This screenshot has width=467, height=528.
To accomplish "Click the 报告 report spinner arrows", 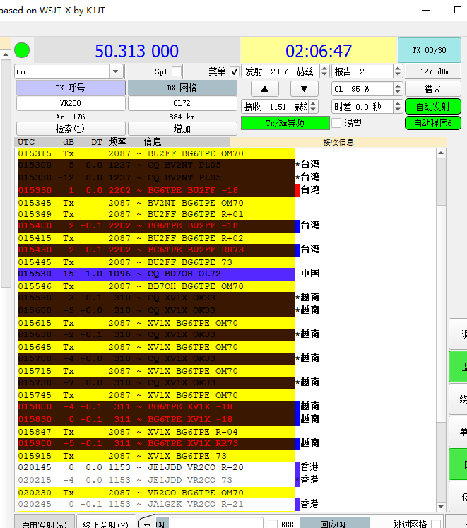I will 398,71.
